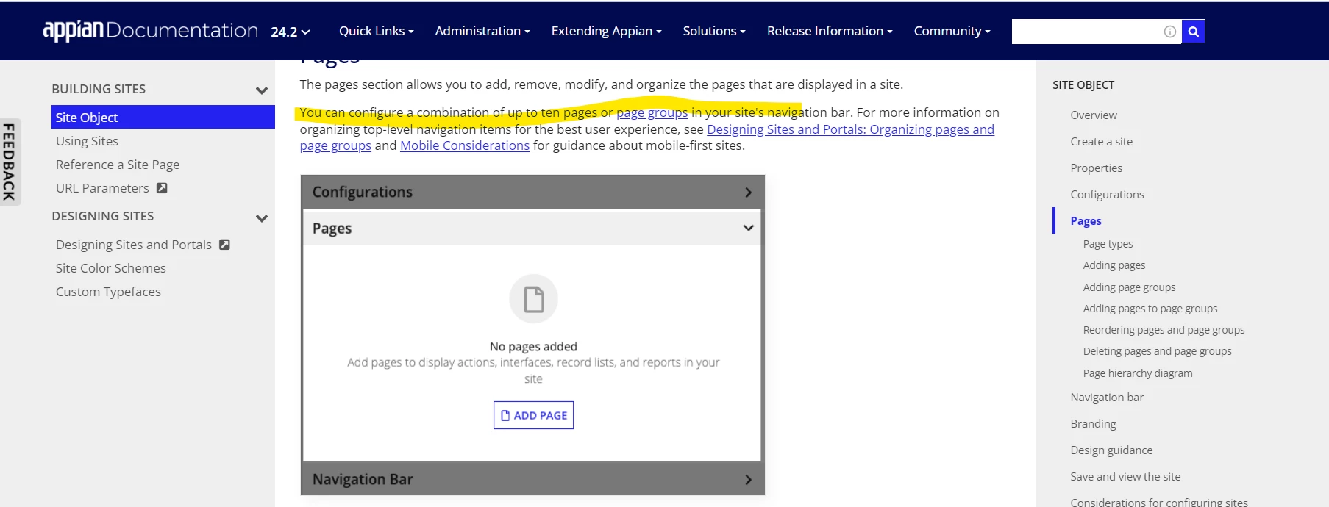Expand the Configurations panel arrow
Viewport: 1329px width, 507px height.
(748, 193)
